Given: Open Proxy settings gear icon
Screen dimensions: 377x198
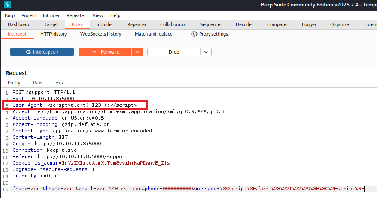Looking at the screenshot, I should [194, 34].
